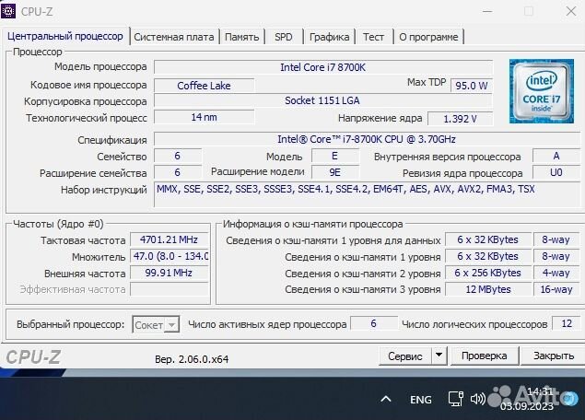Click the Расширение модели value 9E
The width and height of the screenshot is (585, 420).
tap(335, 172)
